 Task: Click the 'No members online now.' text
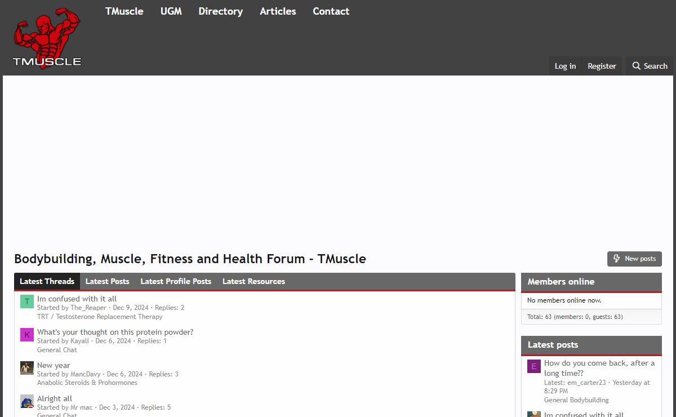(x=564, y=300)
